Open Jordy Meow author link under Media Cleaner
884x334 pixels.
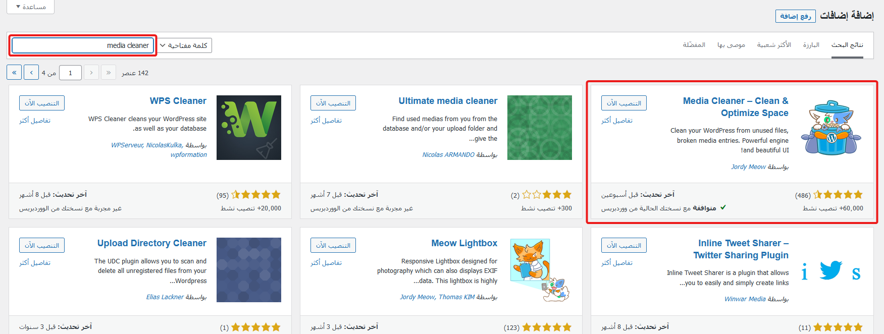tap(748, 167)
